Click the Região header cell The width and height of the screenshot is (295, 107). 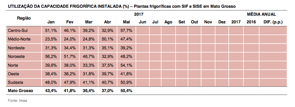24,18
